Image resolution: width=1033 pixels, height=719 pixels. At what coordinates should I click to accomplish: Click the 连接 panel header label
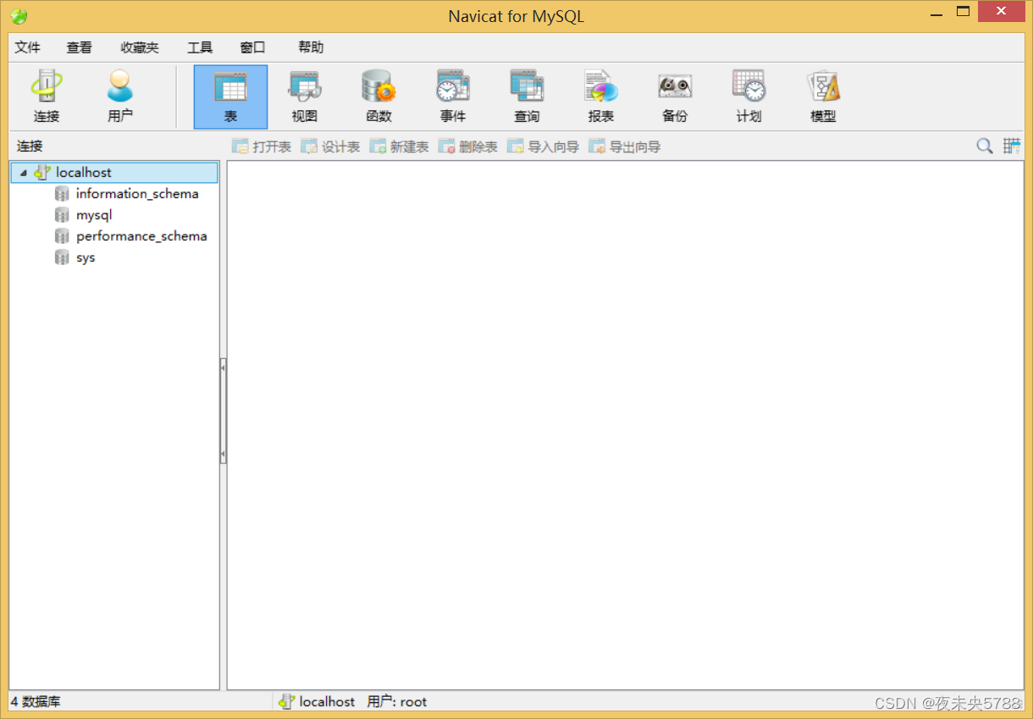30,147
